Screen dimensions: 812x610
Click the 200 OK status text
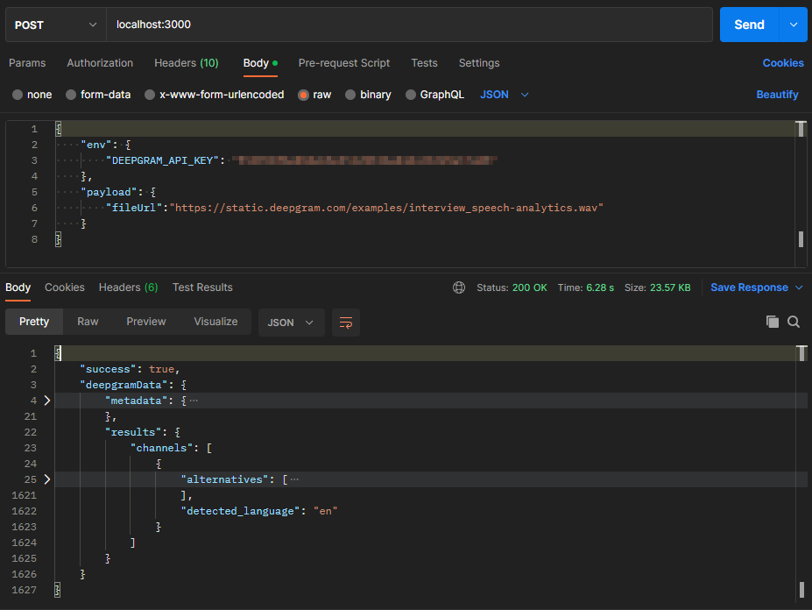(530, 287)
